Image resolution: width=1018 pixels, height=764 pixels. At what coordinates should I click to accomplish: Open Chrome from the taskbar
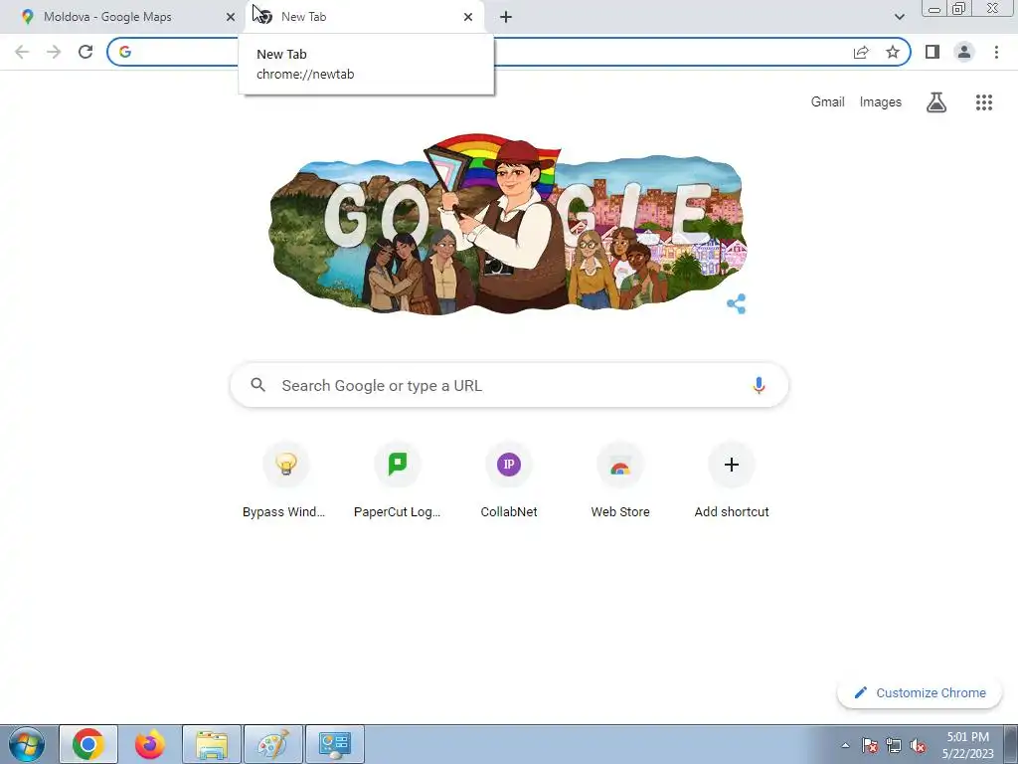[x=88, y=744]
